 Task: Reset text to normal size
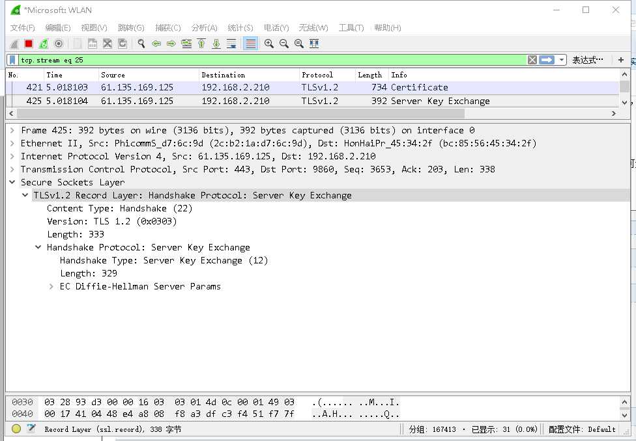[x=299, y=44]
